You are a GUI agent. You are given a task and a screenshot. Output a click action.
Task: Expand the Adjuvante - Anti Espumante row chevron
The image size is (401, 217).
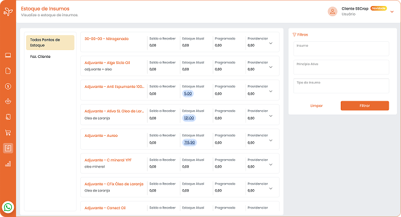click(271, 91)
